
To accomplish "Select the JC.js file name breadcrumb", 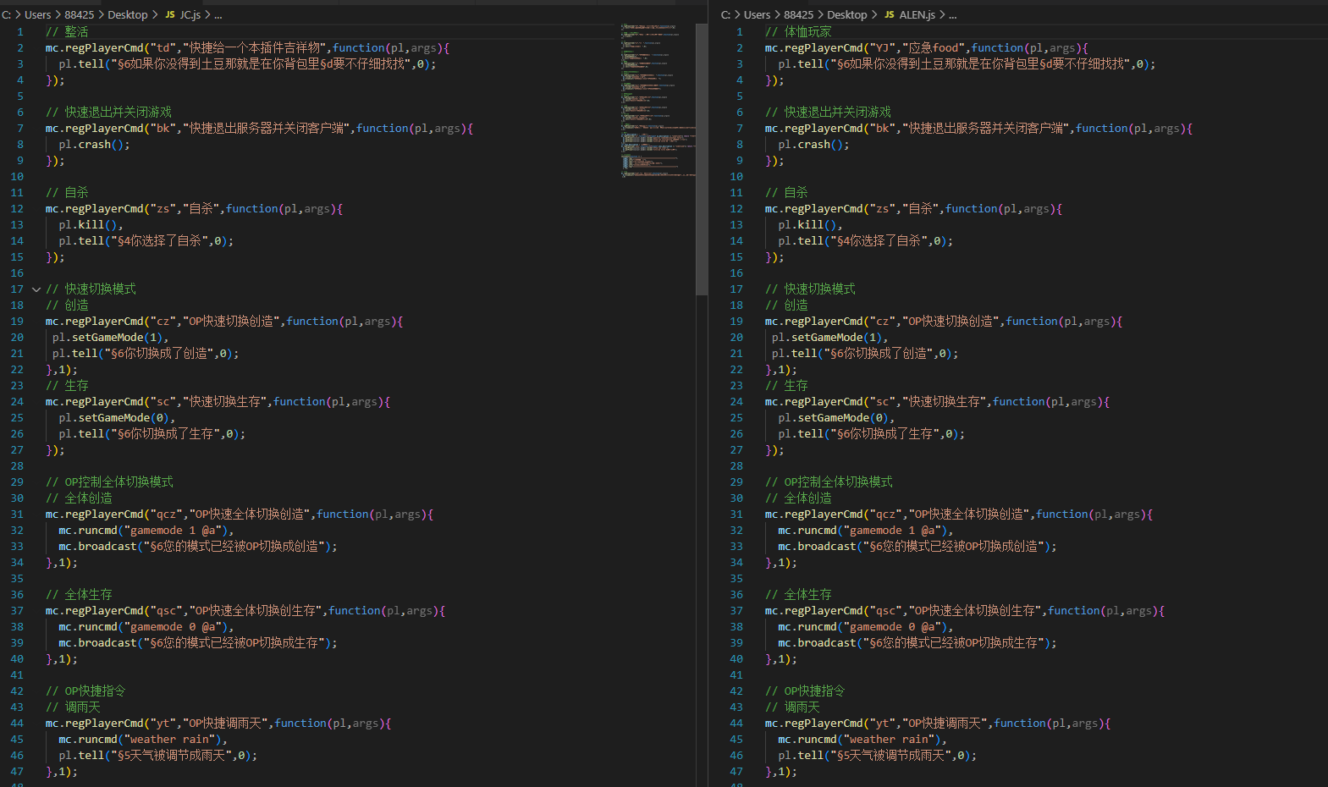I will (x=190, y=14).
